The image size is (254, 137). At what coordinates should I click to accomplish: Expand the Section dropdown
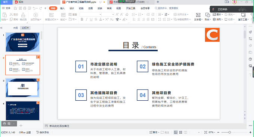72,19
